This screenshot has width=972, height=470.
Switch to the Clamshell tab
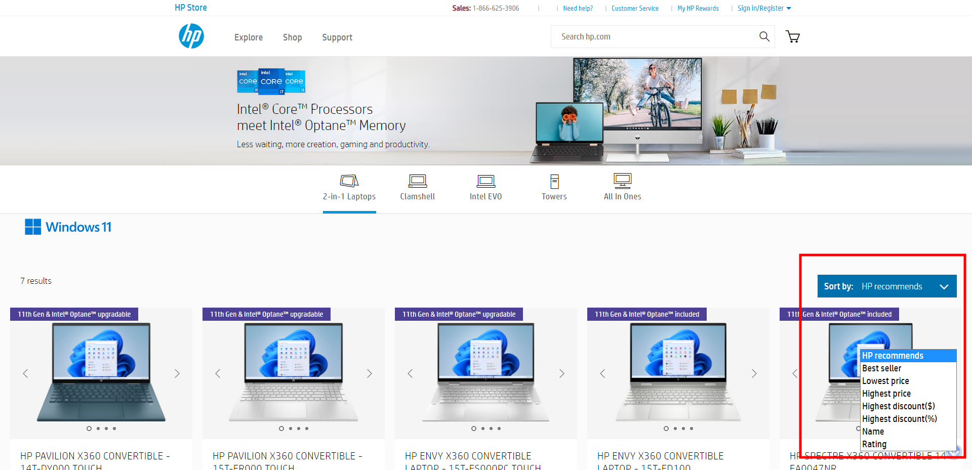pyautogui.click(x=418, y=188)
